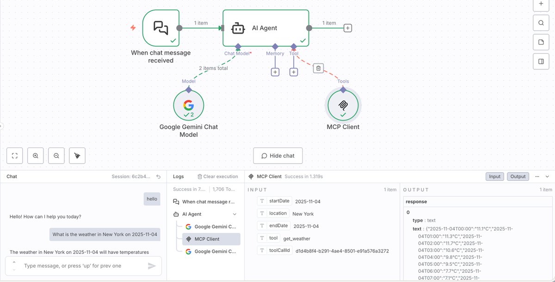Click the Chat Model connector label
555x282 pixels.
237,54
